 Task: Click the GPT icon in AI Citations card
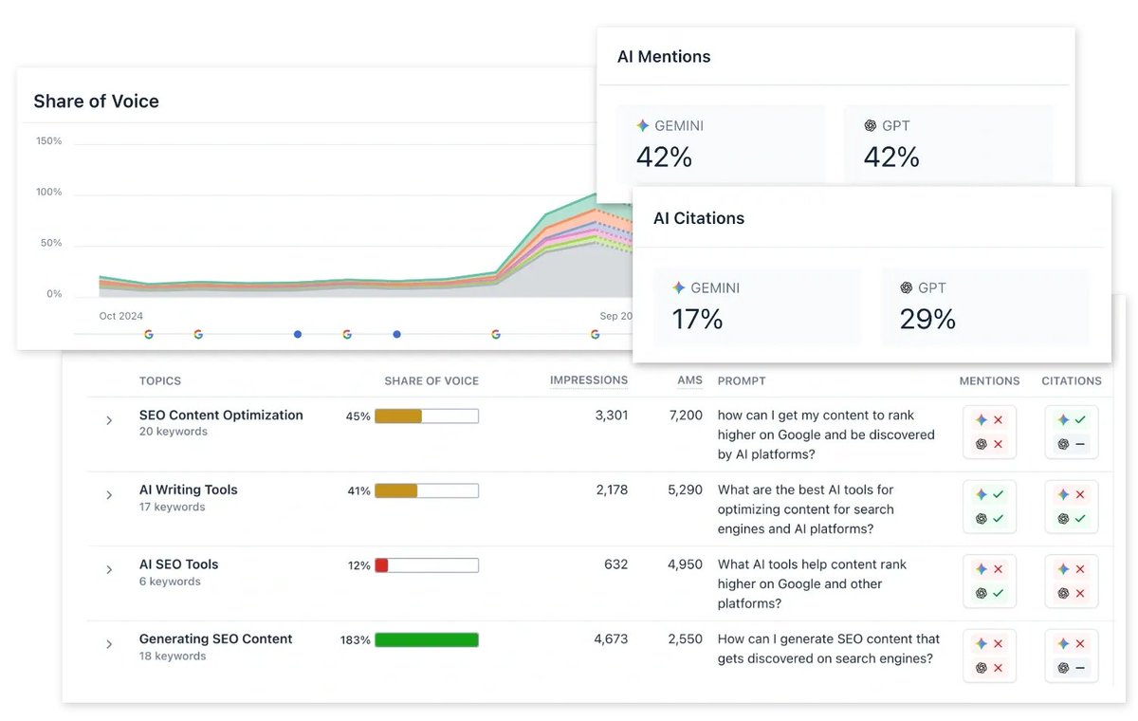point(907,287)
